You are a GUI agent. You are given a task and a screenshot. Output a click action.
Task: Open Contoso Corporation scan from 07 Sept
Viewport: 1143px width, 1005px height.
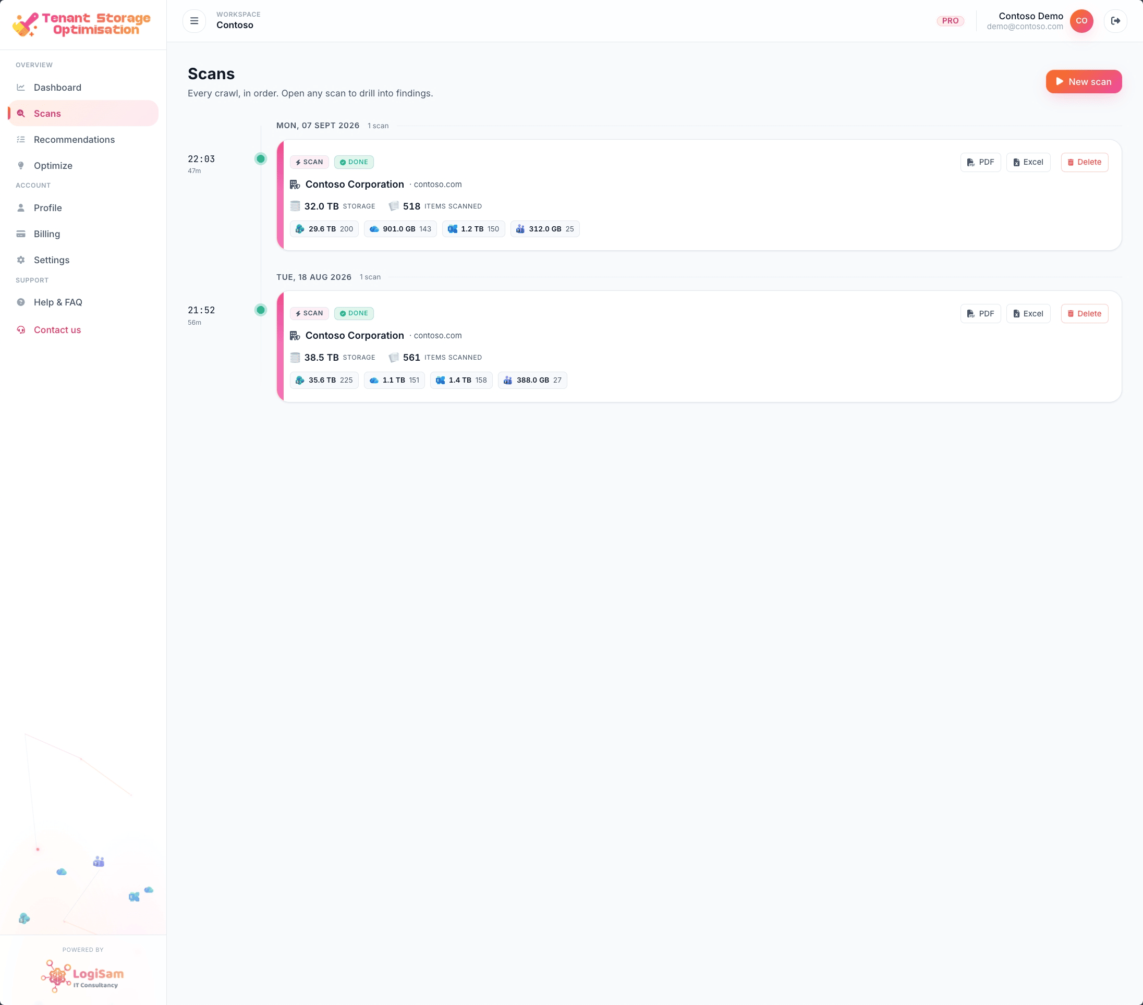[x=355, y=185]
